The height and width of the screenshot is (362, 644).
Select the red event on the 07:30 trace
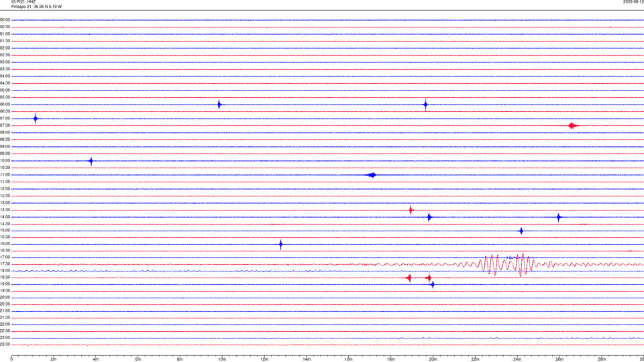point(572,125)
